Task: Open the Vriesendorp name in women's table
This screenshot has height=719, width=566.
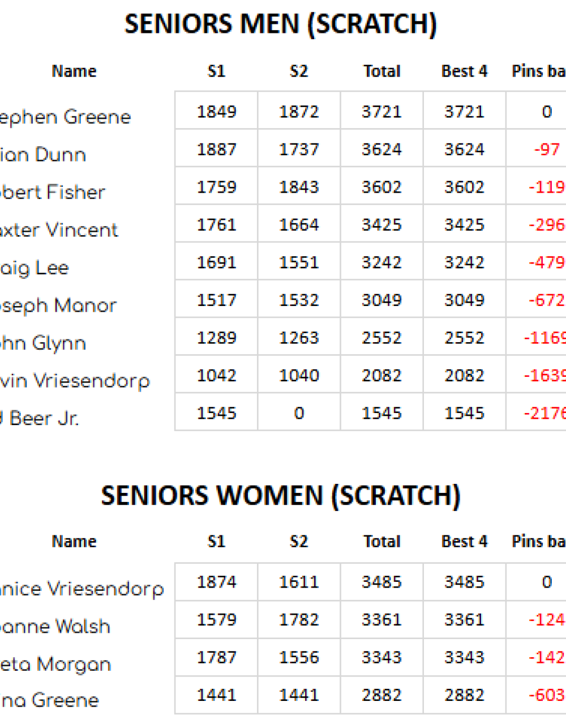Action: point(83,589)
